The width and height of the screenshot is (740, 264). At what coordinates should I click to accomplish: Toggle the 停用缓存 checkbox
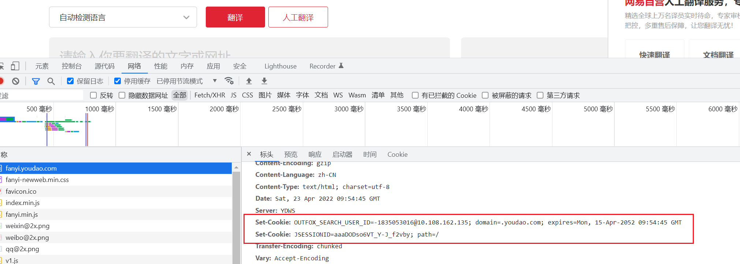[x=118, y=81]
